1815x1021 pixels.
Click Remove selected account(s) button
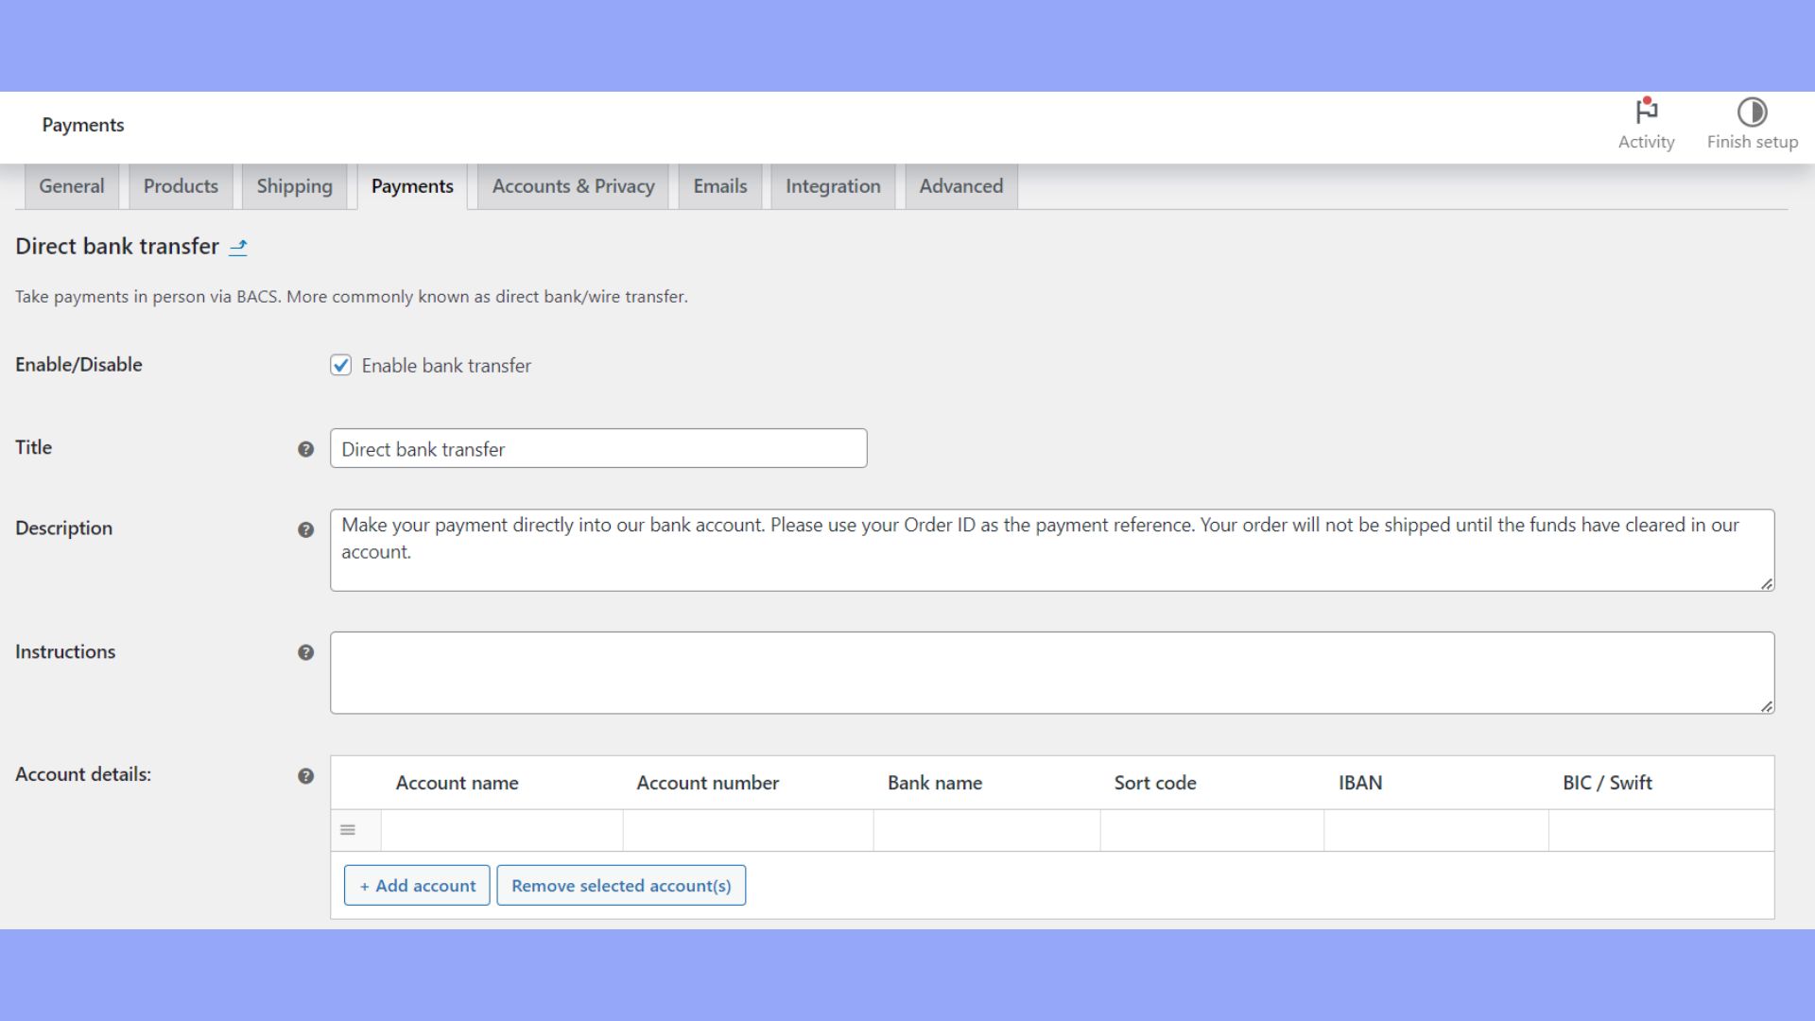621,886
